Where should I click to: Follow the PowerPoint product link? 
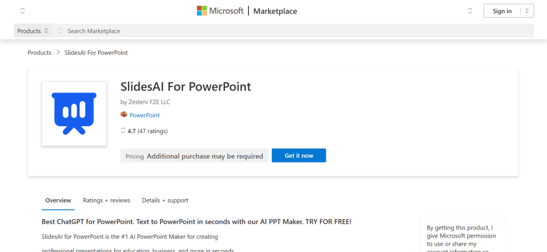[x=144, y=115]
